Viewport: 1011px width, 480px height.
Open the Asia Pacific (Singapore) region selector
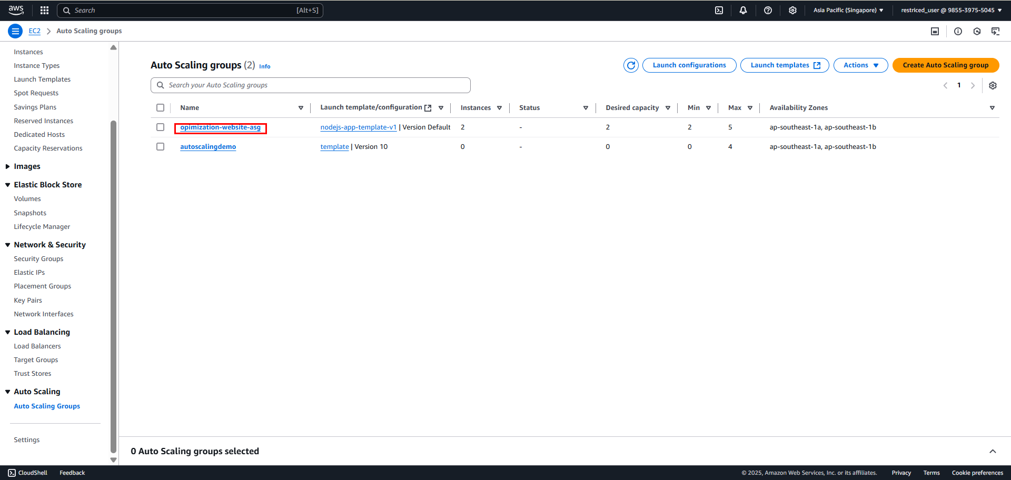click(x=848, y=10)
